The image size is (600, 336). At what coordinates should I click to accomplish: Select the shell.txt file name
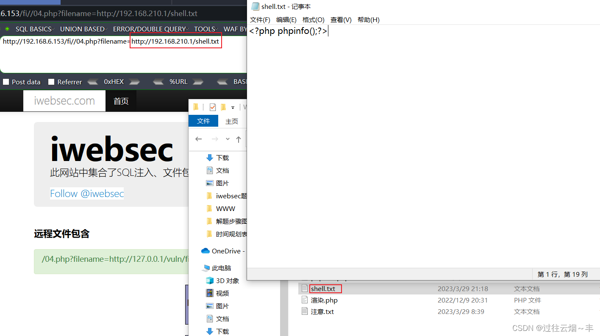(x=323, y=289)
